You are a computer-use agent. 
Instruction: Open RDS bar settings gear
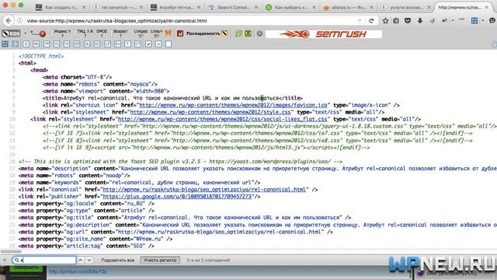click(259, 33)
